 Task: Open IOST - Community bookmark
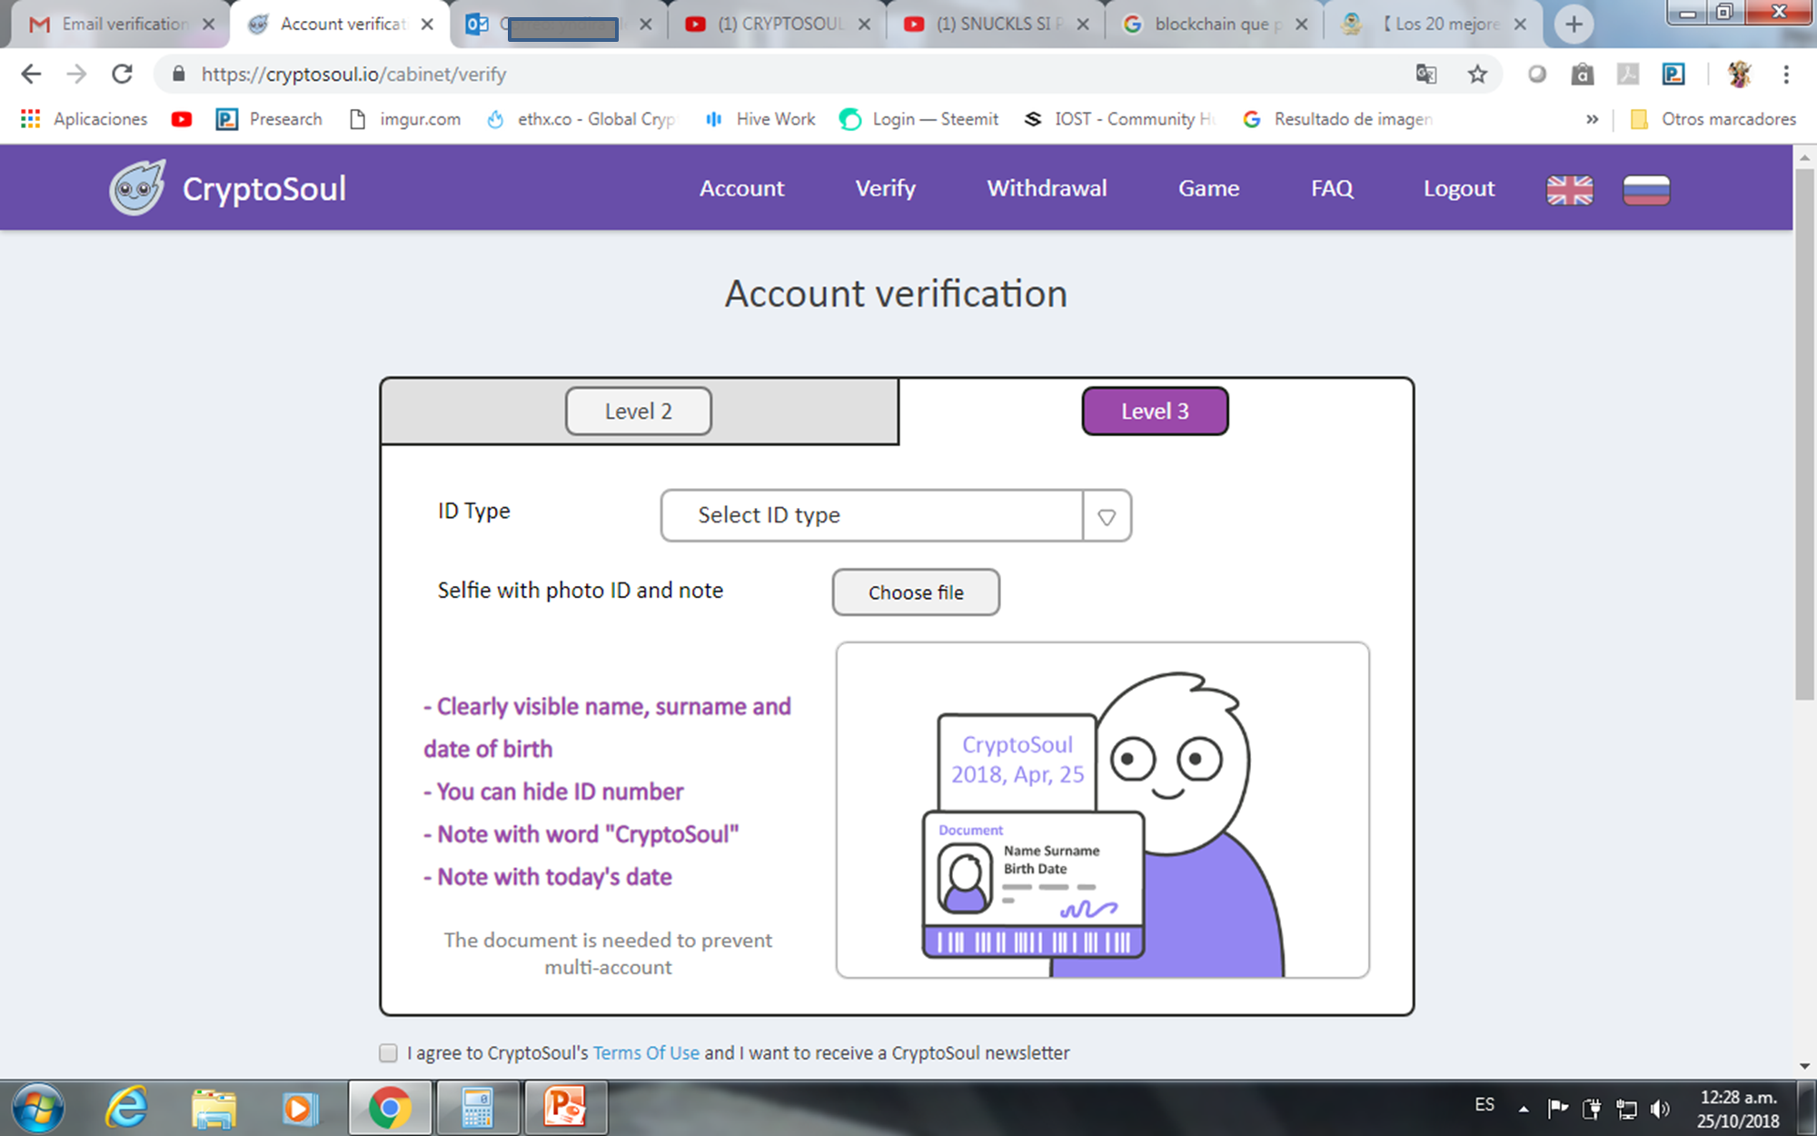1119,119
